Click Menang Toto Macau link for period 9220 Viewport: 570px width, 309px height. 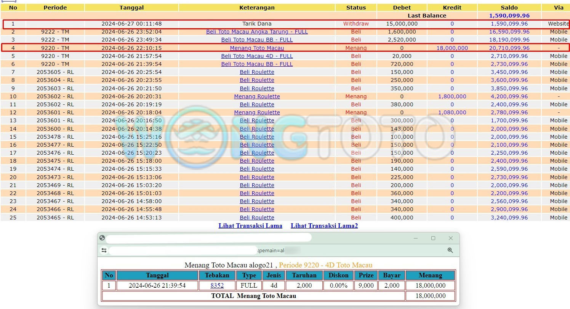(257, 48)
